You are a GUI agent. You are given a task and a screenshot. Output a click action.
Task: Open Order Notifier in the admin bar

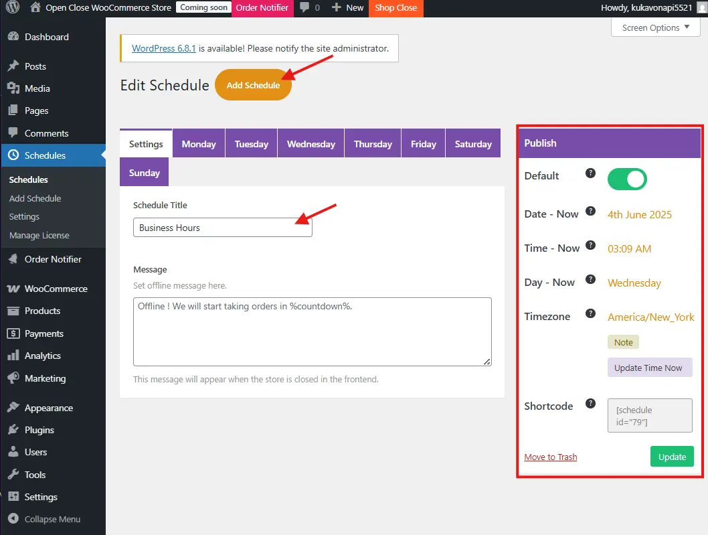[262, 7]
